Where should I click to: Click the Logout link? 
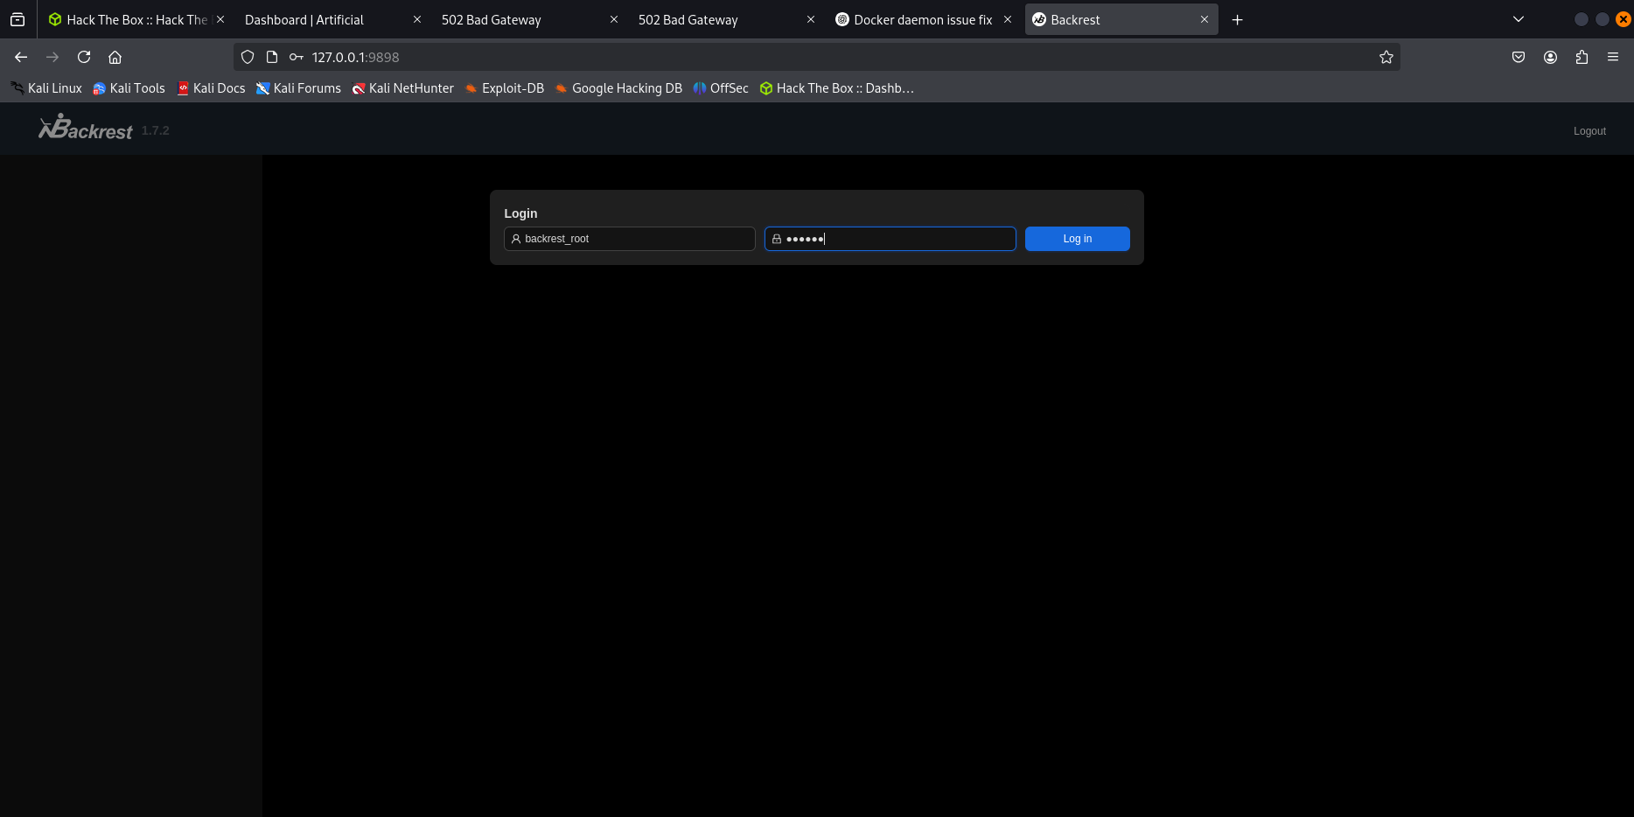point(1589,131)
